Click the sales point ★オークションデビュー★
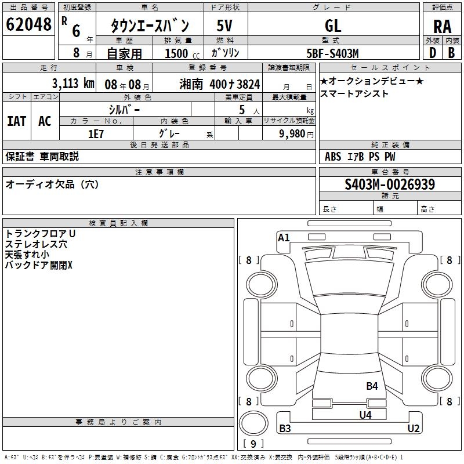The width and height of the screenshot is (464, 464). (x=372, y=81)
